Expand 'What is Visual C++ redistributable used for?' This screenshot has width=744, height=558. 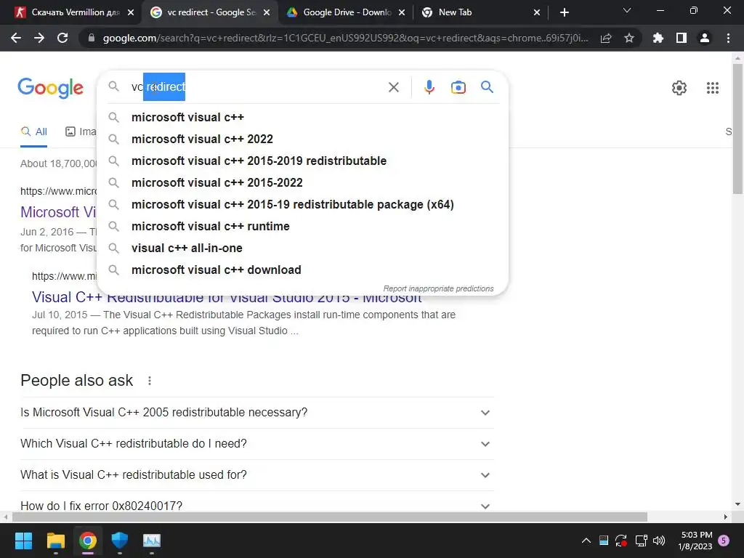(257, 475)
